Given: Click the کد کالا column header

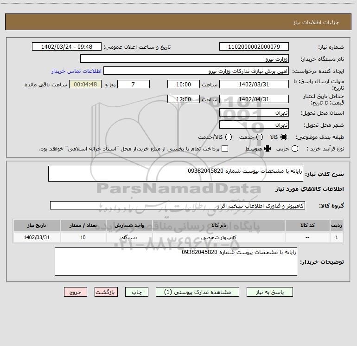Looking at the screenshot, I should [x=307, y=225].
